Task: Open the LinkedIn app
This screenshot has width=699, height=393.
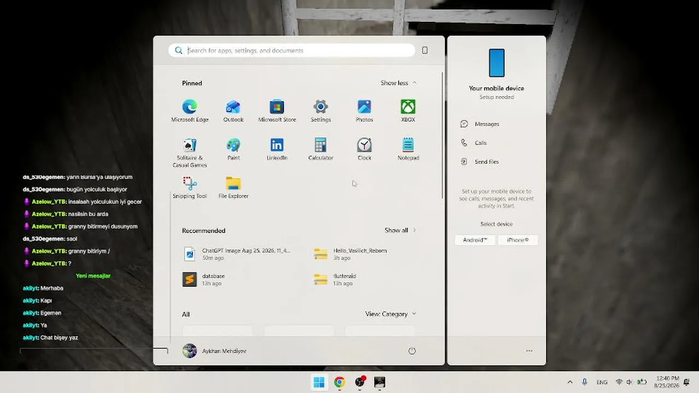Action: click(x=277, y=149)
